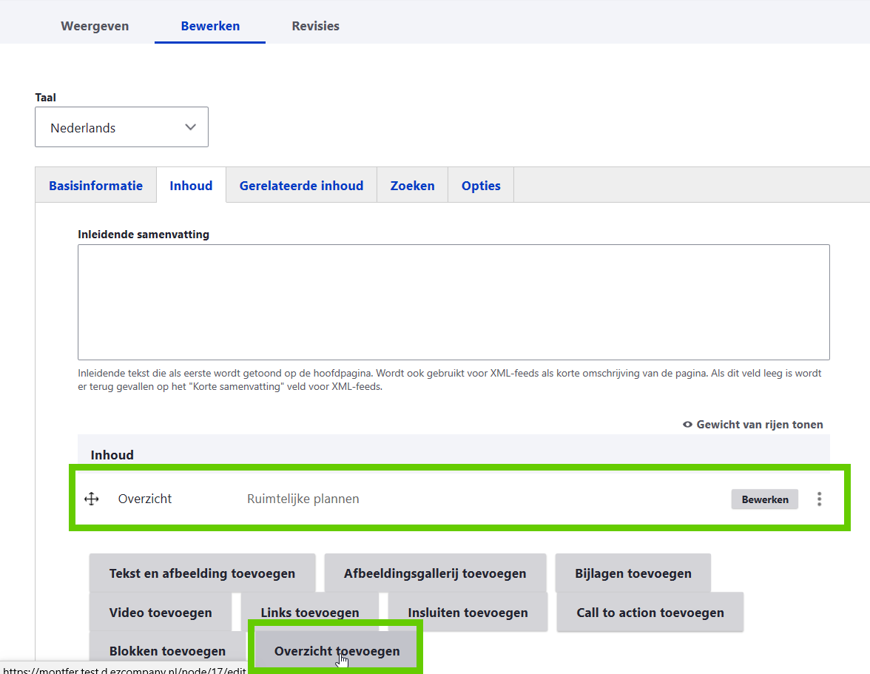Switch to the Weergeven tab
Viewport: 870px width, 674px height.
coord(95,26)
